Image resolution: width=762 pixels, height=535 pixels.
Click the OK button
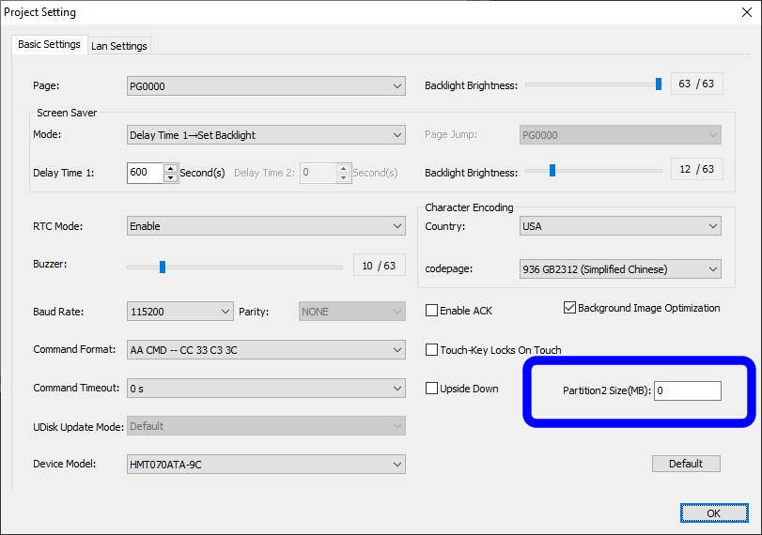[713, 513]
